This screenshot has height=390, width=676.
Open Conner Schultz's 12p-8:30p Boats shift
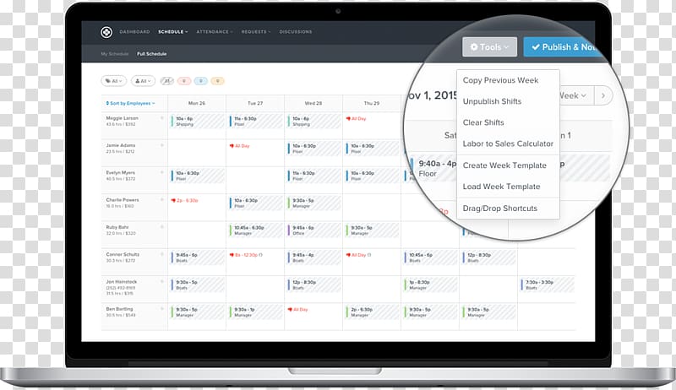pos(489,257)
